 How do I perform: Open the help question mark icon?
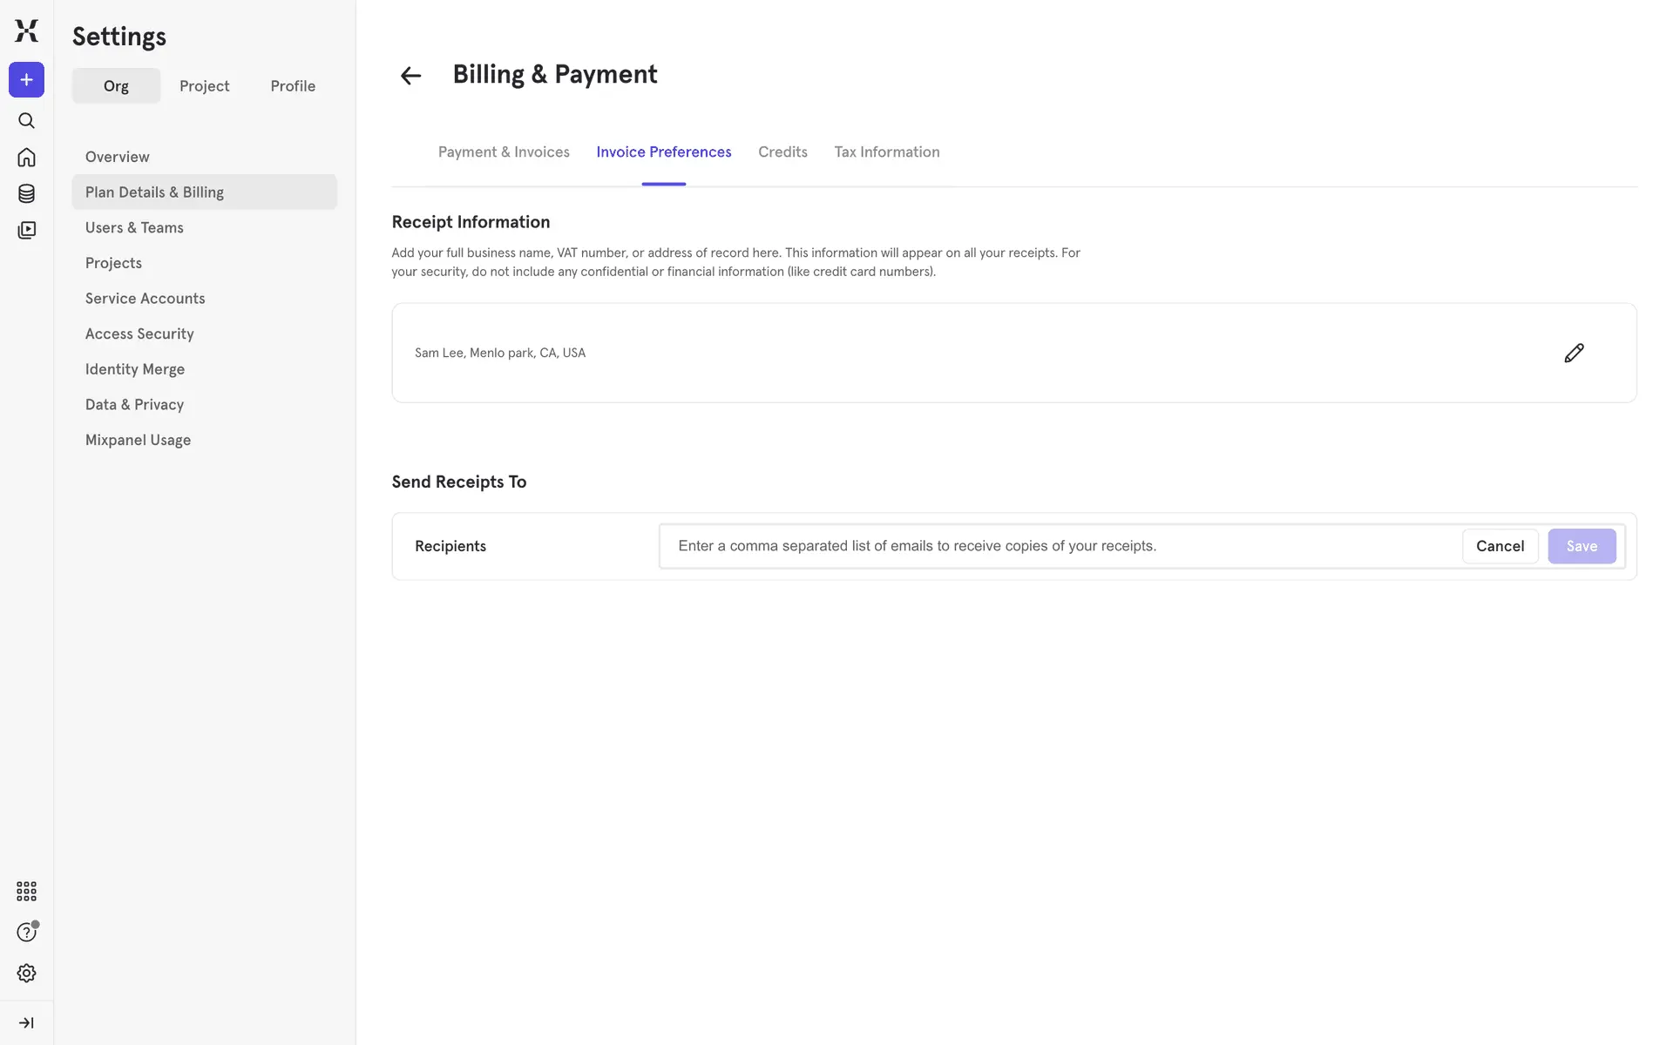tap(26, 932)
